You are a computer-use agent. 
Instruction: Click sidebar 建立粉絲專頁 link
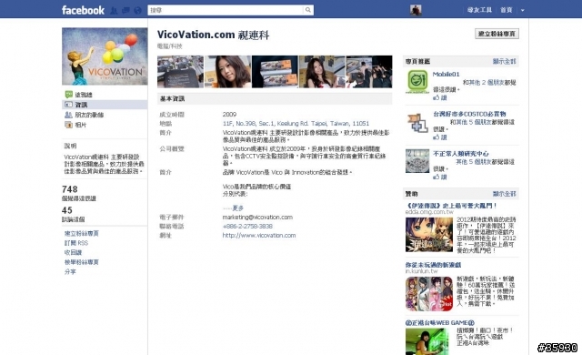coord(82,233)
